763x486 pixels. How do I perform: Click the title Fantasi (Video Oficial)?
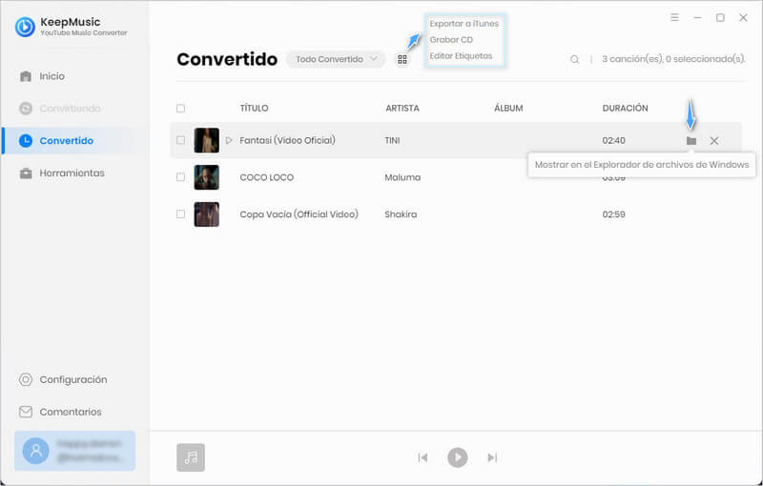coord(288,140)
